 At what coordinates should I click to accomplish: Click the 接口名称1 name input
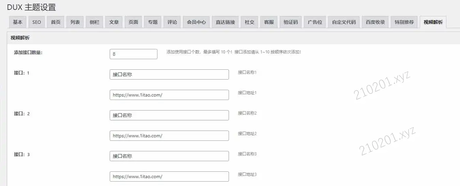[169, 74]
